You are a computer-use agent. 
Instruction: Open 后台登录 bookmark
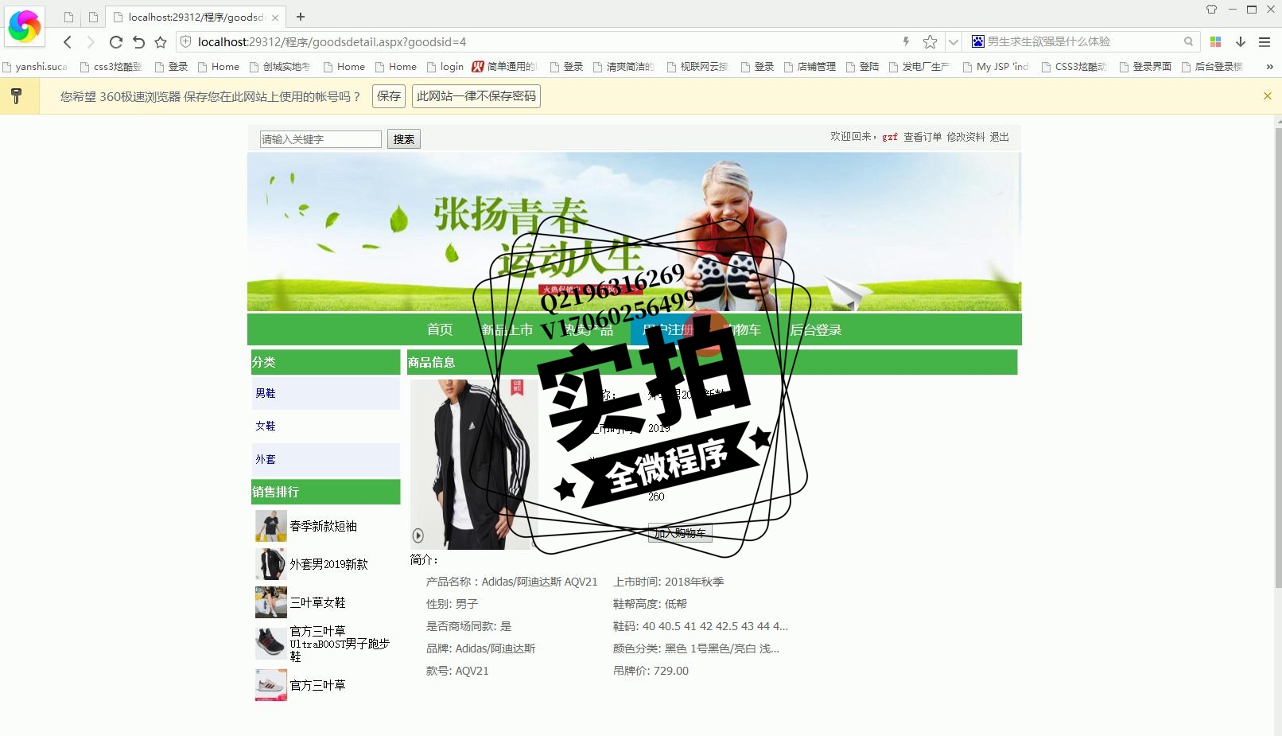coord(1212,67)
